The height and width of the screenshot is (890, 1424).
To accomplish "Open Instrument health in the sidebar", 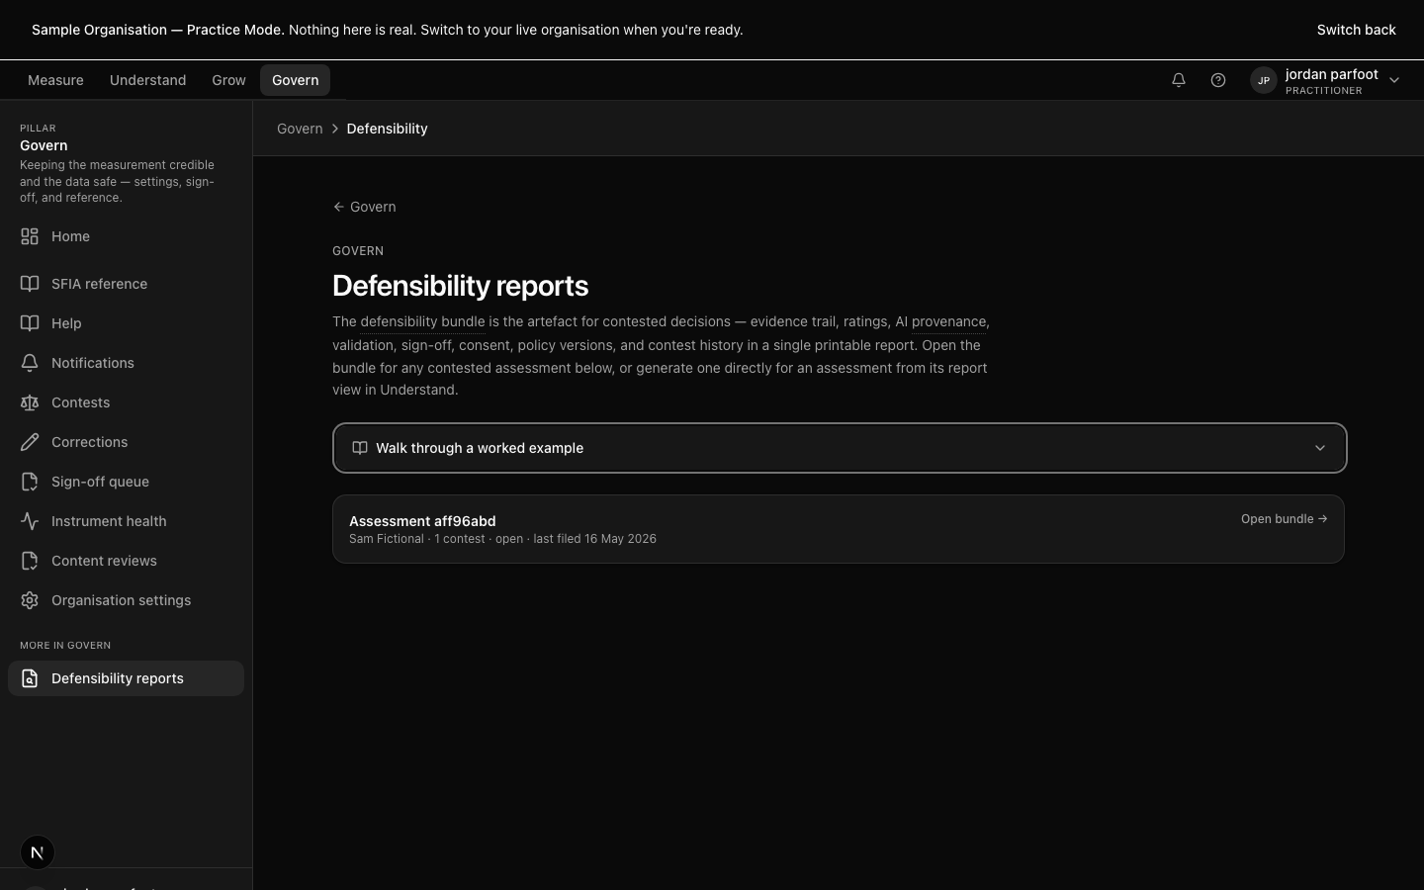I will (126, 521).
